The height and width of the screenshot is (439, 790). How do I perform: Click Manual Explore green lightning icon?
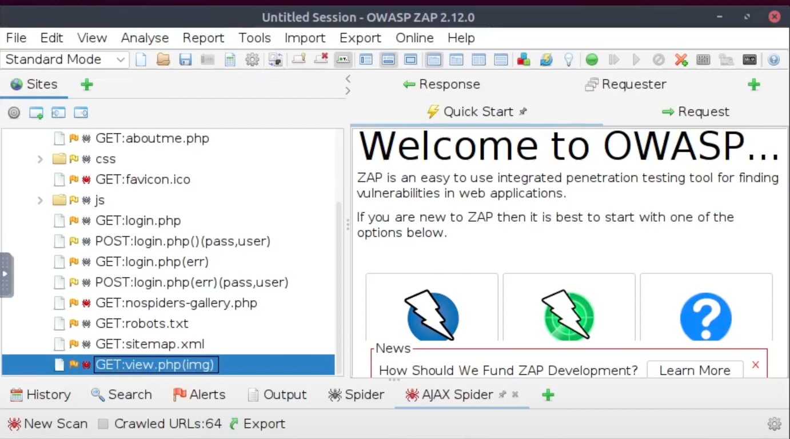pyautogui.click(x=568, y=316)
